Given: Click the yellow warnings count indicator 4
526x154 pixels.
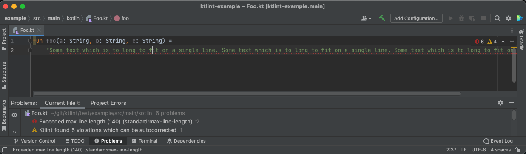Looking at the screenshot, I should click(x=492, y=42).
